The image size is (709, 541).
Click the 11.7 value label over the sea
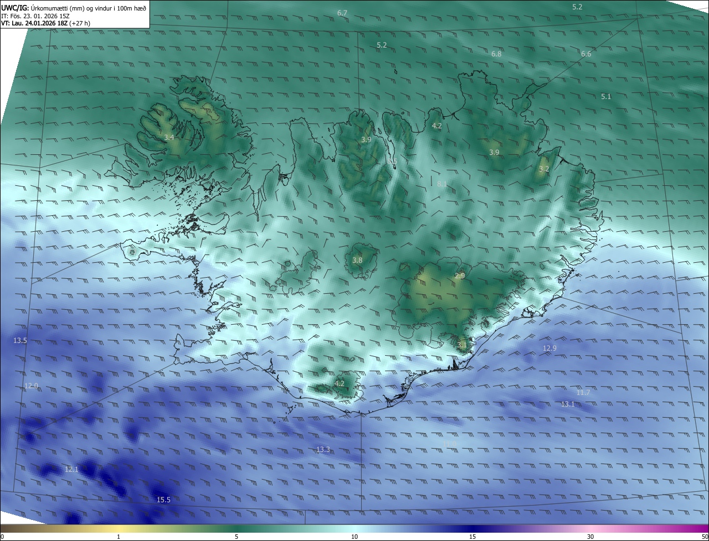(583, 393)
